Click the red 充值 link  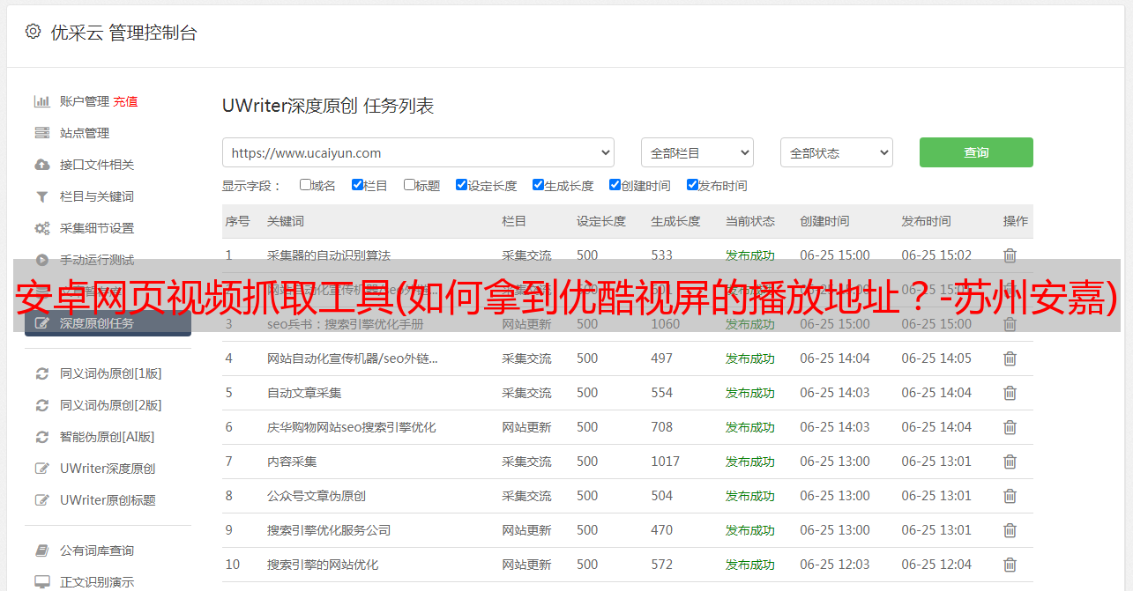[125, 101]
